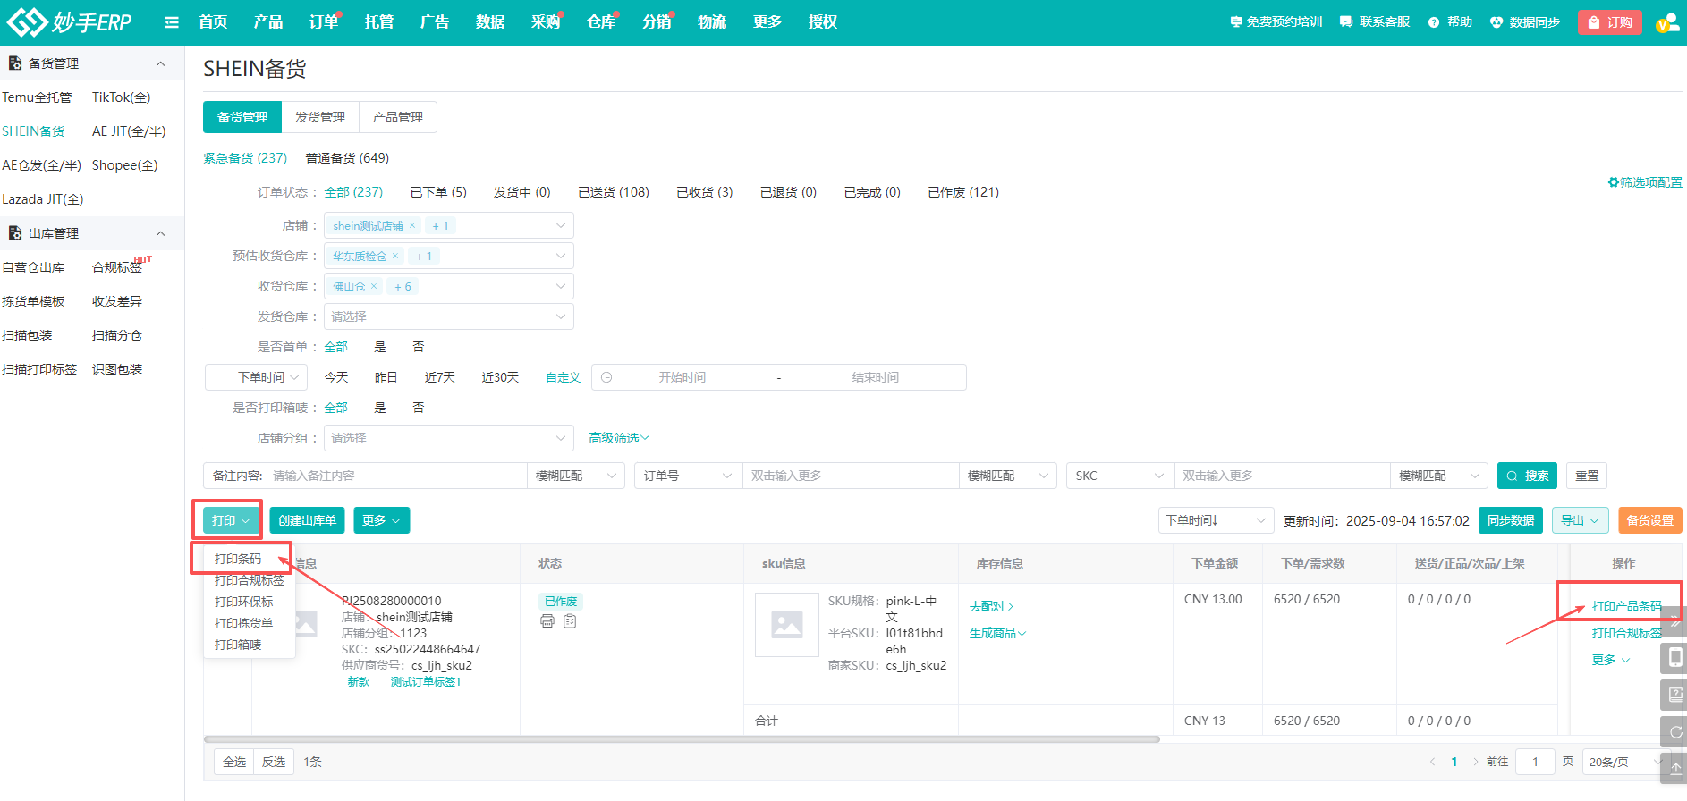Click the refresh icon in floating sidebar

tap(1674, 731)
